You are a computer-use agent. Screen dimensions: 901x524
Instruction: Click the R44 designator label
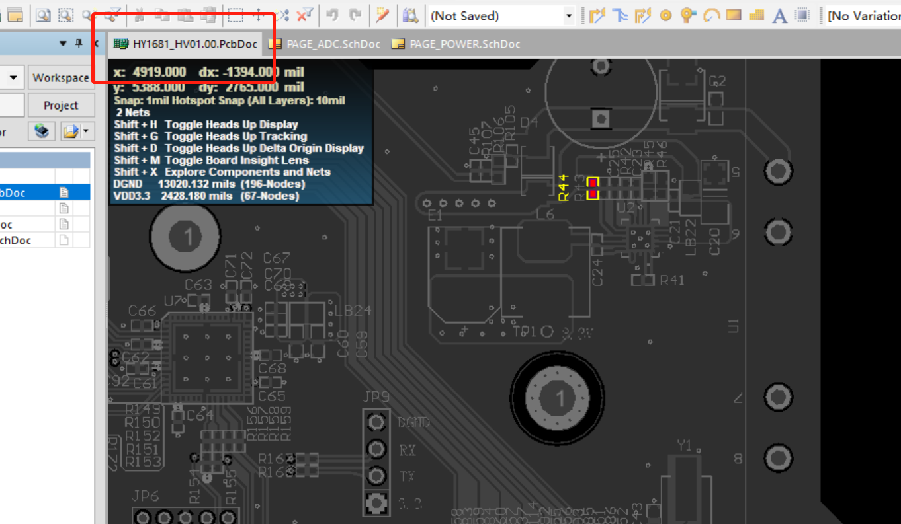tap(564, 187)
